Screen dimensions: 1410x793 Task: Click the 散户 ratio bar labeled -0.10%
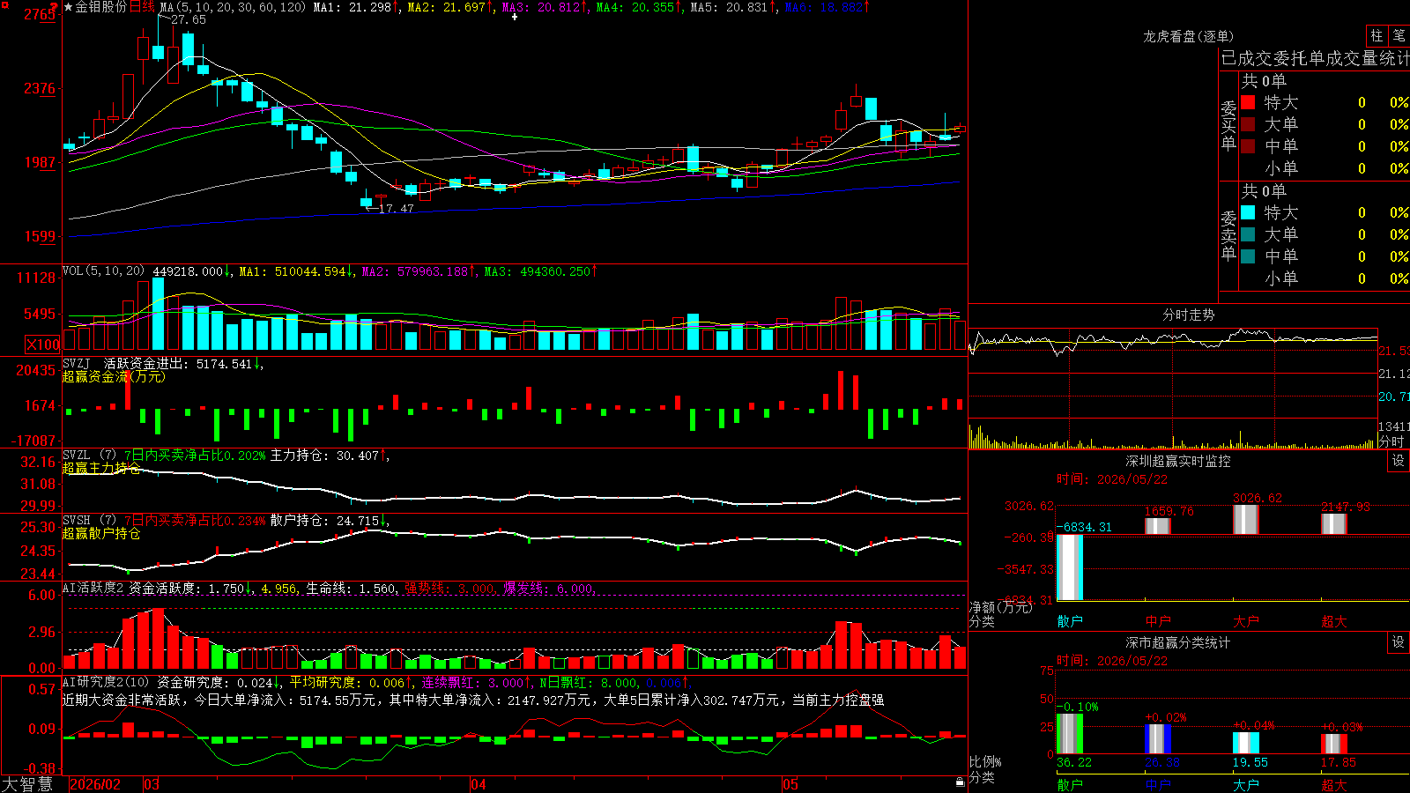1070,734
